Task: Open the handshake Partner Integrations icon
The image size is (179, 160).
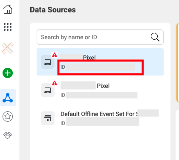Action: pos(8,135)
